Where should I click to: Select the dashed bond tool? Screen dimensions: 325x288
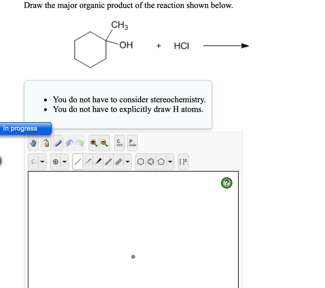point(88,161)
